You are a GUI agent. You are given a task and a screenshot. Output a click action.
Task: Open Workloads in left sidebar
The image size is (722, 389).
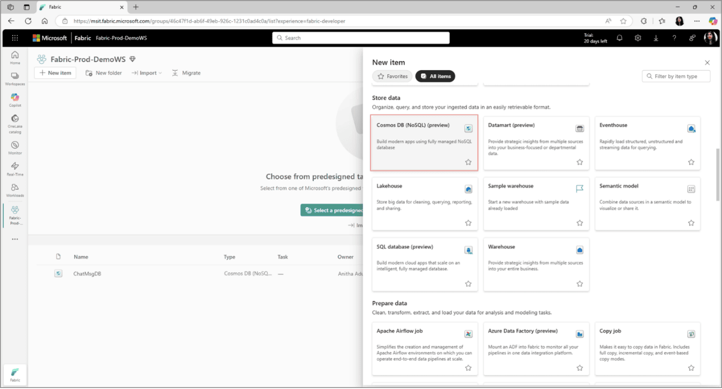pos(15,190)
